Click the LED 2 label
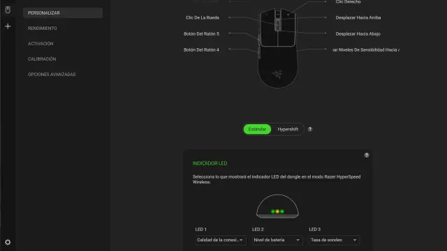The height and width of the screenshot is (251, 447). [x=258, y=229]
